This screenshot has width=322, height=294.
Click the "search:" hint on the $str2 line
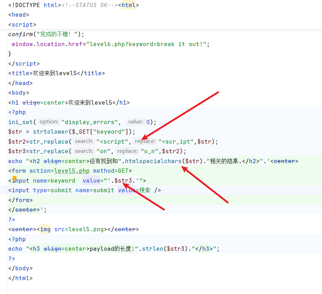[84, 141]
